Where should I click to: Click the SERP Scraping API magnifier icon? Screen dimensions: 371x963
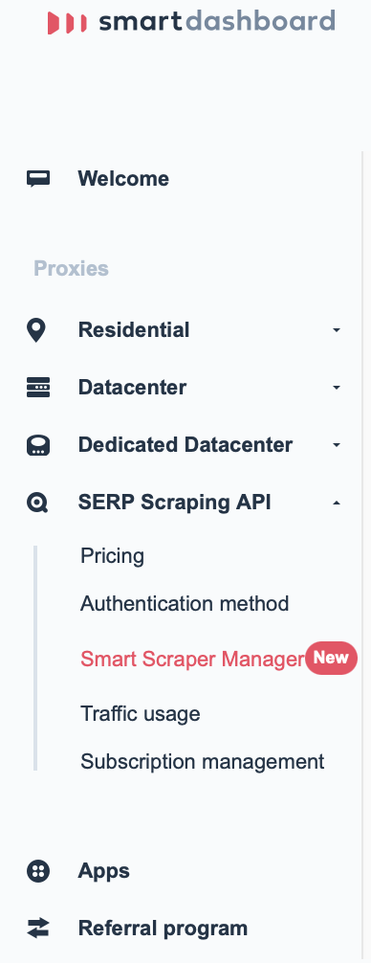[37, 503]
